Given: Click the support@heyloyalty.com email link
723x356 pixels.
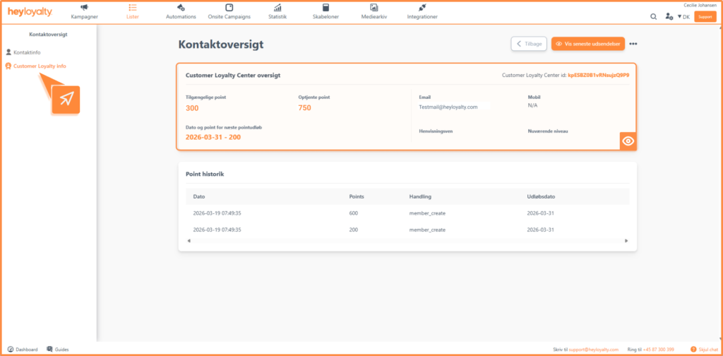Looking at the screenshot, I should [593, 350].
